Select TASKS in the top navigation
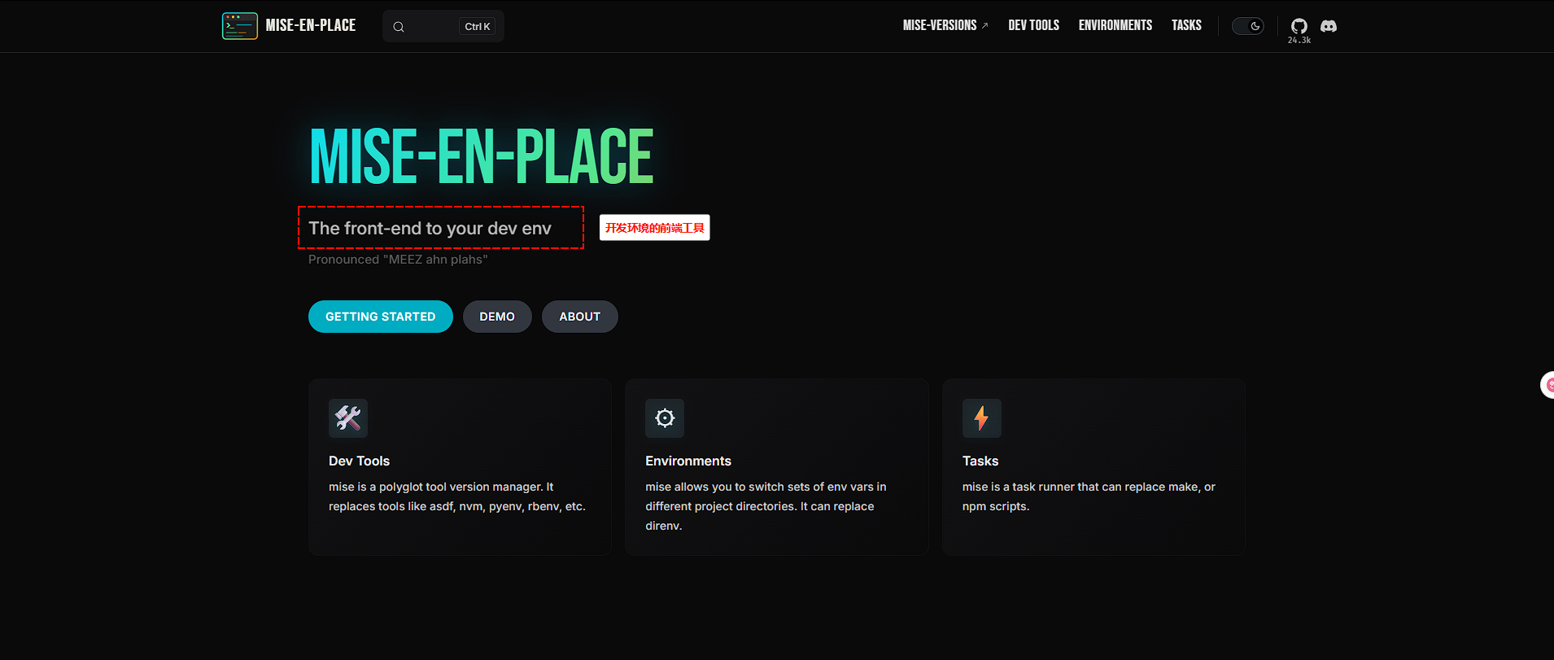1554x660 pixels. pyautogui.click(x=1185, y=26)
